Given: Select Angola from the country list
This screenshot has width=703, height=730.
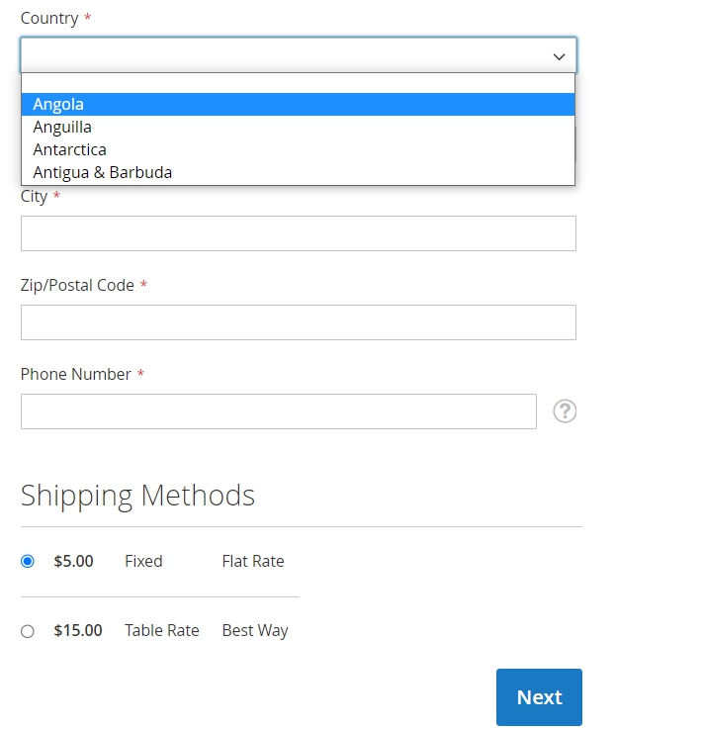Looking at the screenshot, I should [x=299, y=104].
